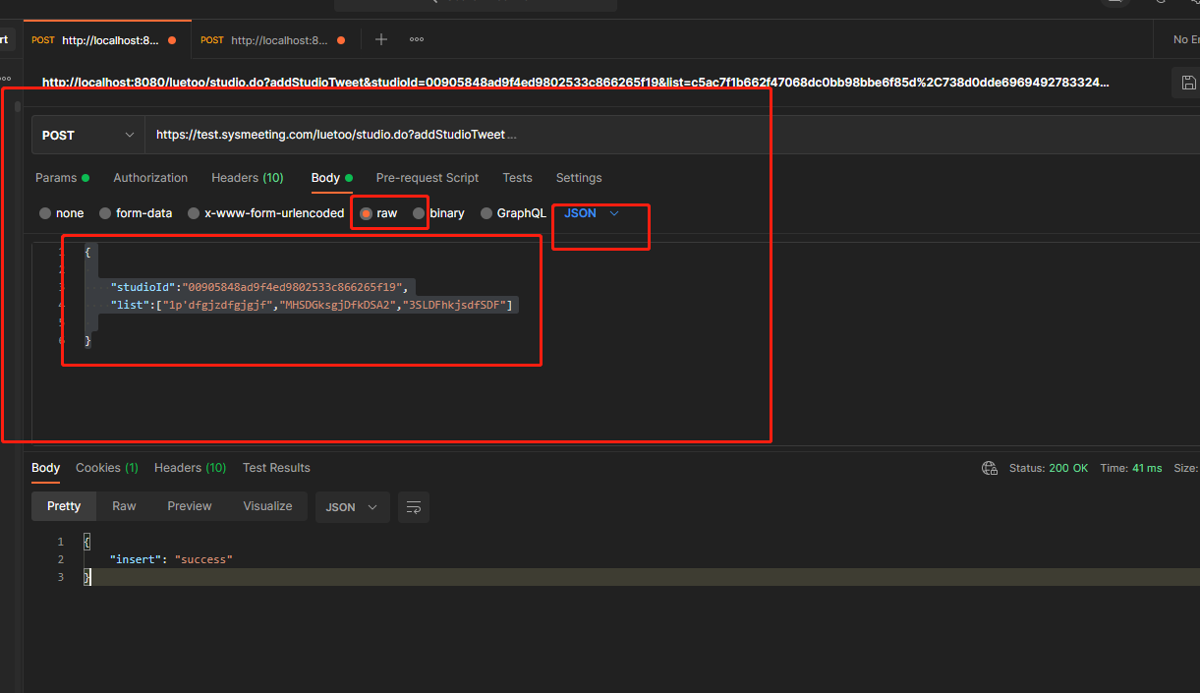Click the network information globe icon
The width and height of the screenshot is (1200, 693).
pos(990,468)
